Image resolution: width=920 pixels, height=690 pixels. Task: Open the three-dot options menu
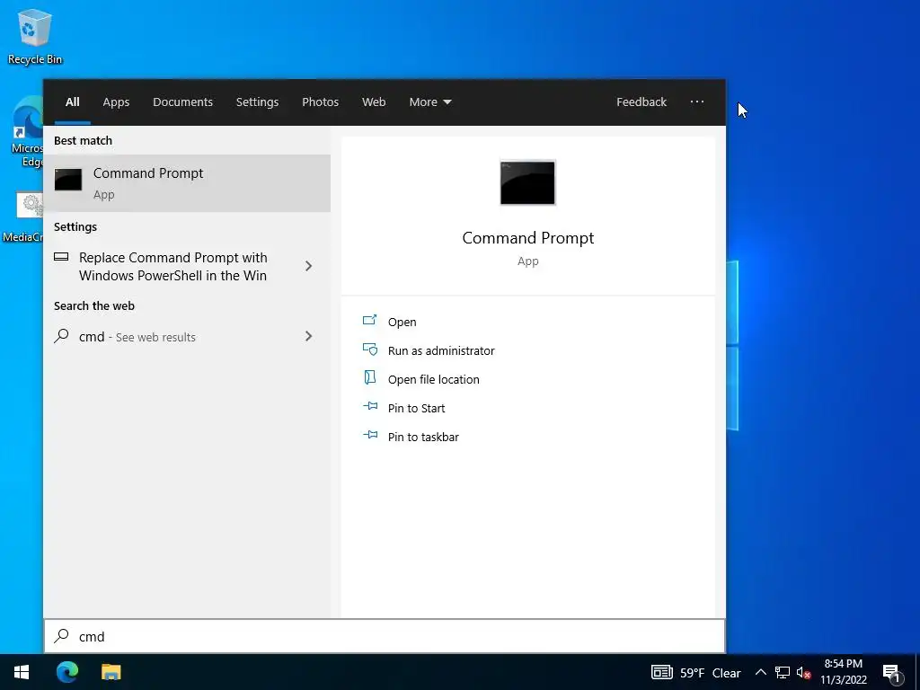[x=696, y=102]
